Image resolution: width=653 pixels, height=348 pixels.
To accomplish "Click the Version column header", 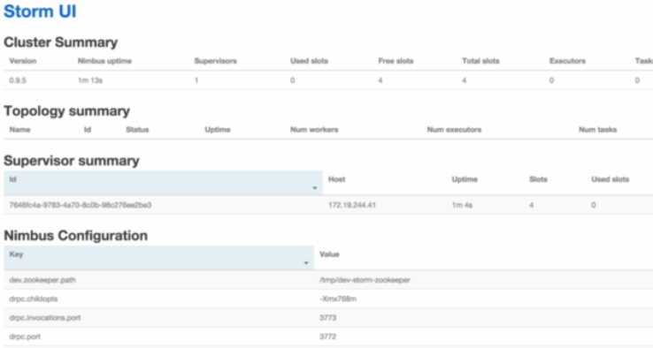I will click(x=23, y=61).
